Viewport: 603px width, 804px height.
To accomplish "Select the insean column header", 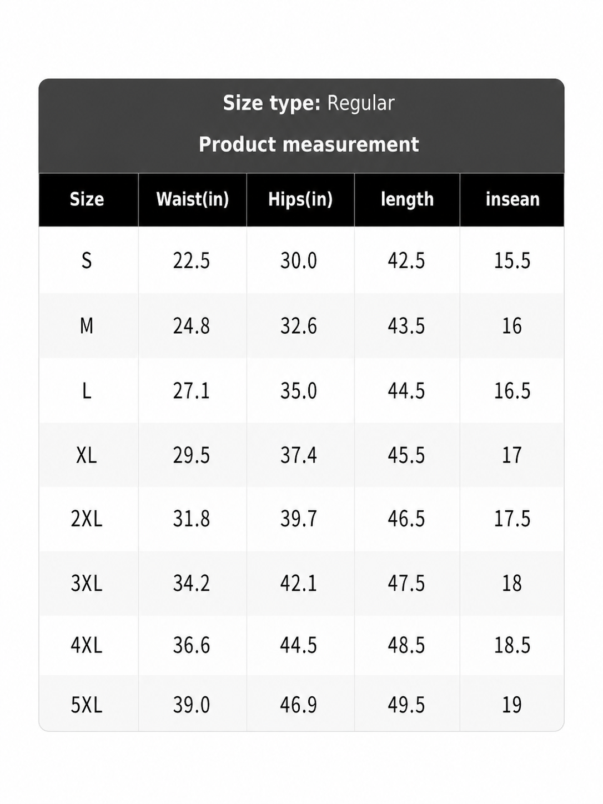I will tap(512, 199).
